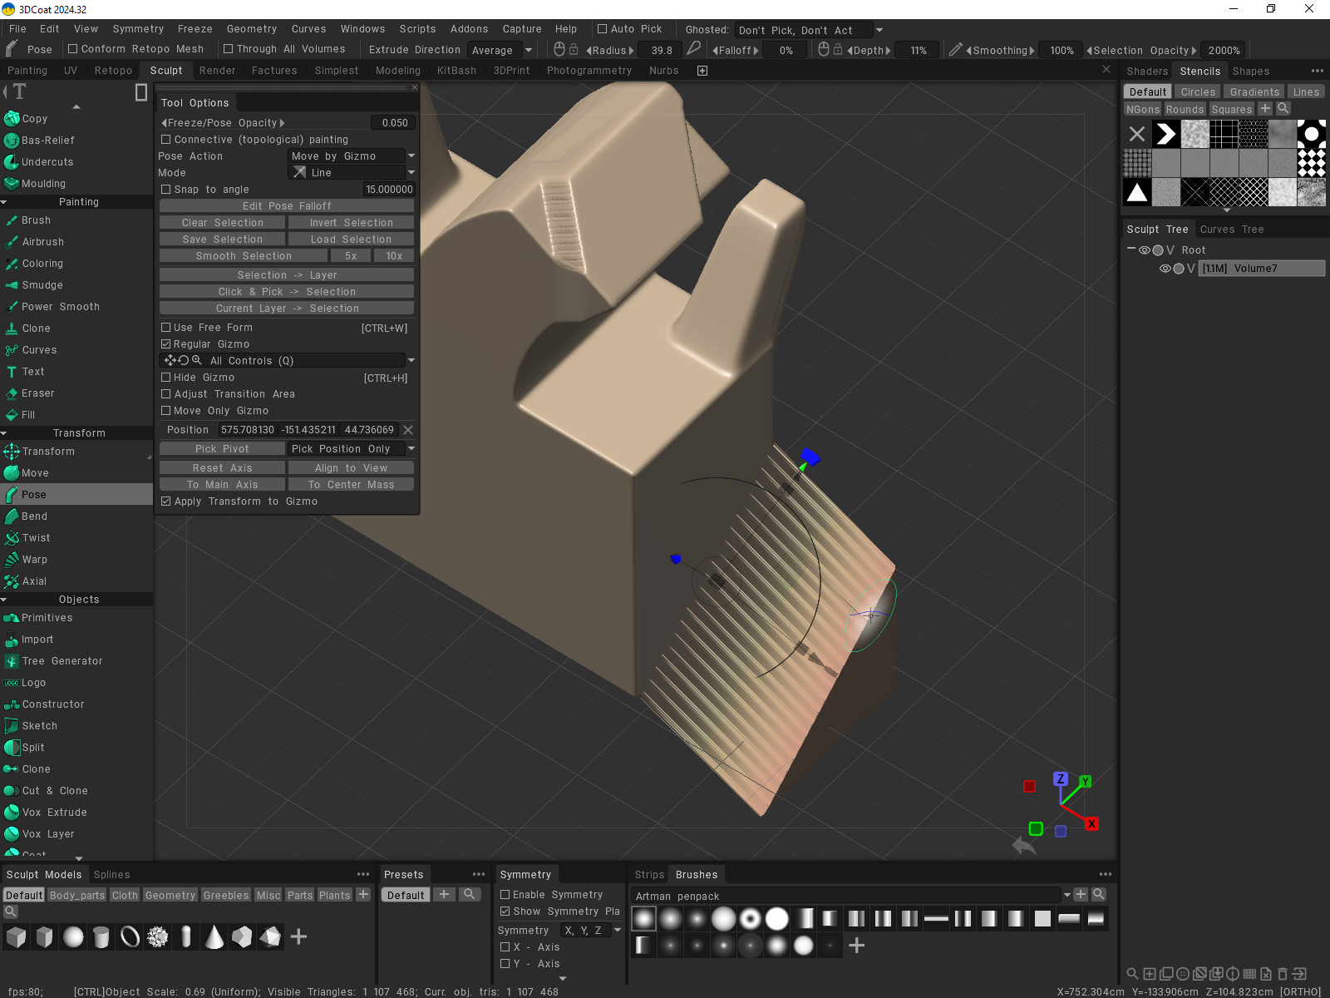Open the Geometry menu
This screenshot has width=1330, height=998.
251,29
